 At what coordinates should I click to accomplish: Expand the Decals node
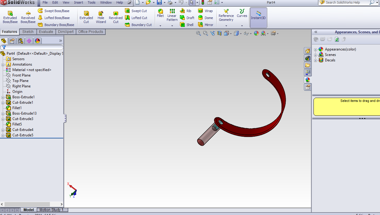[316, 60]
